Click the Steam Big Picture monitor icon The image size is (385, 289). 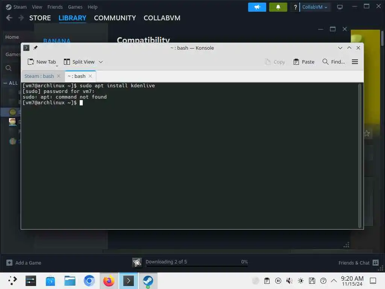340,7
